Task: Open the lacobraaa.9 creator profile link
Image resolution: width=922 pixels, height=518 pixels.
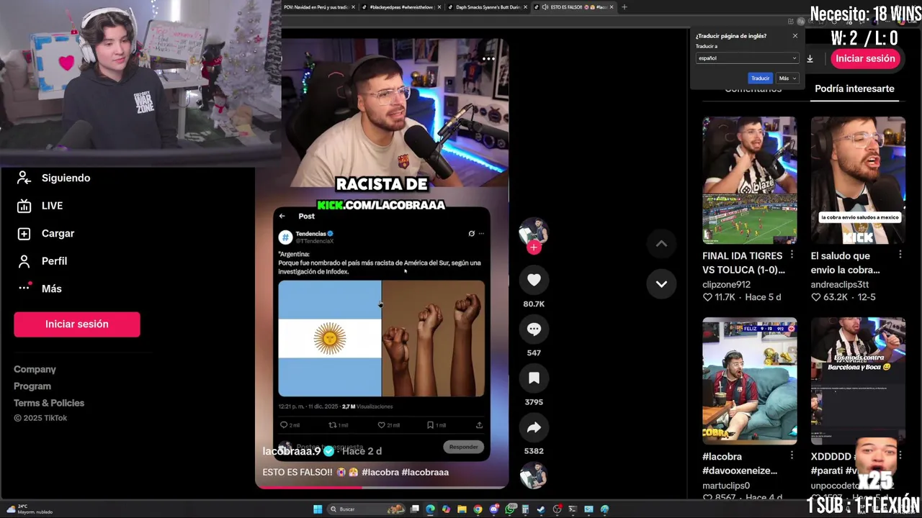Action: coord(292,451)
